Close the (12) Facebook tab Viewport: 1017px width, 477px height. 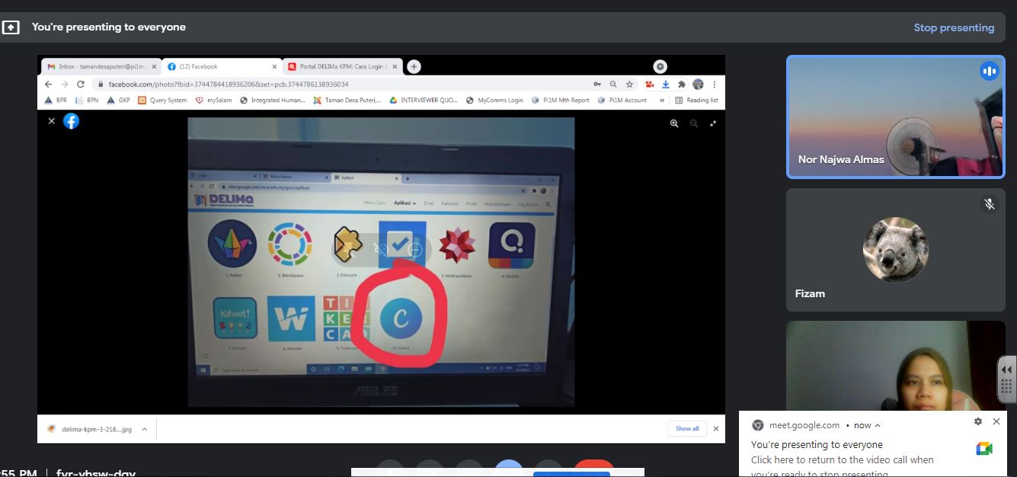click(x=275, y=66)
